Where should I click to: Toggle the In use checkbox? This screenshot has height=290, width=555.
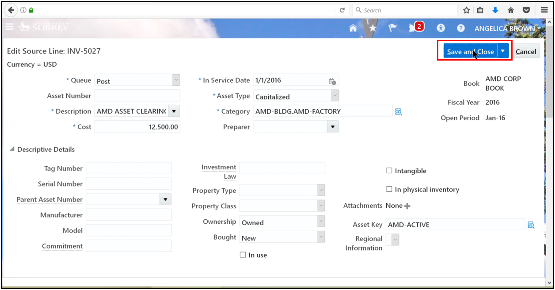243,254
